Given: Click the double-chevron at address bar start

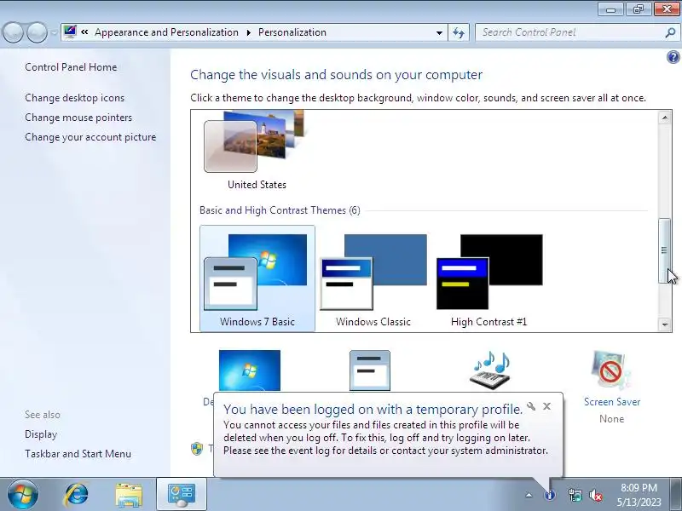Looking at the screenshot, I should (84, 32).
